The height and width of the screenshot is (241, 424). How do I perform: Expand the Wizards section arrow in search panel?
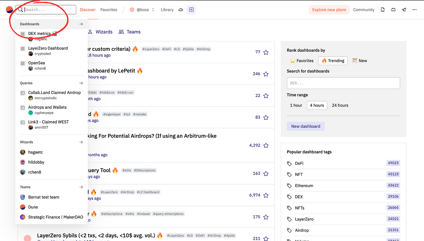click(81, 142)
